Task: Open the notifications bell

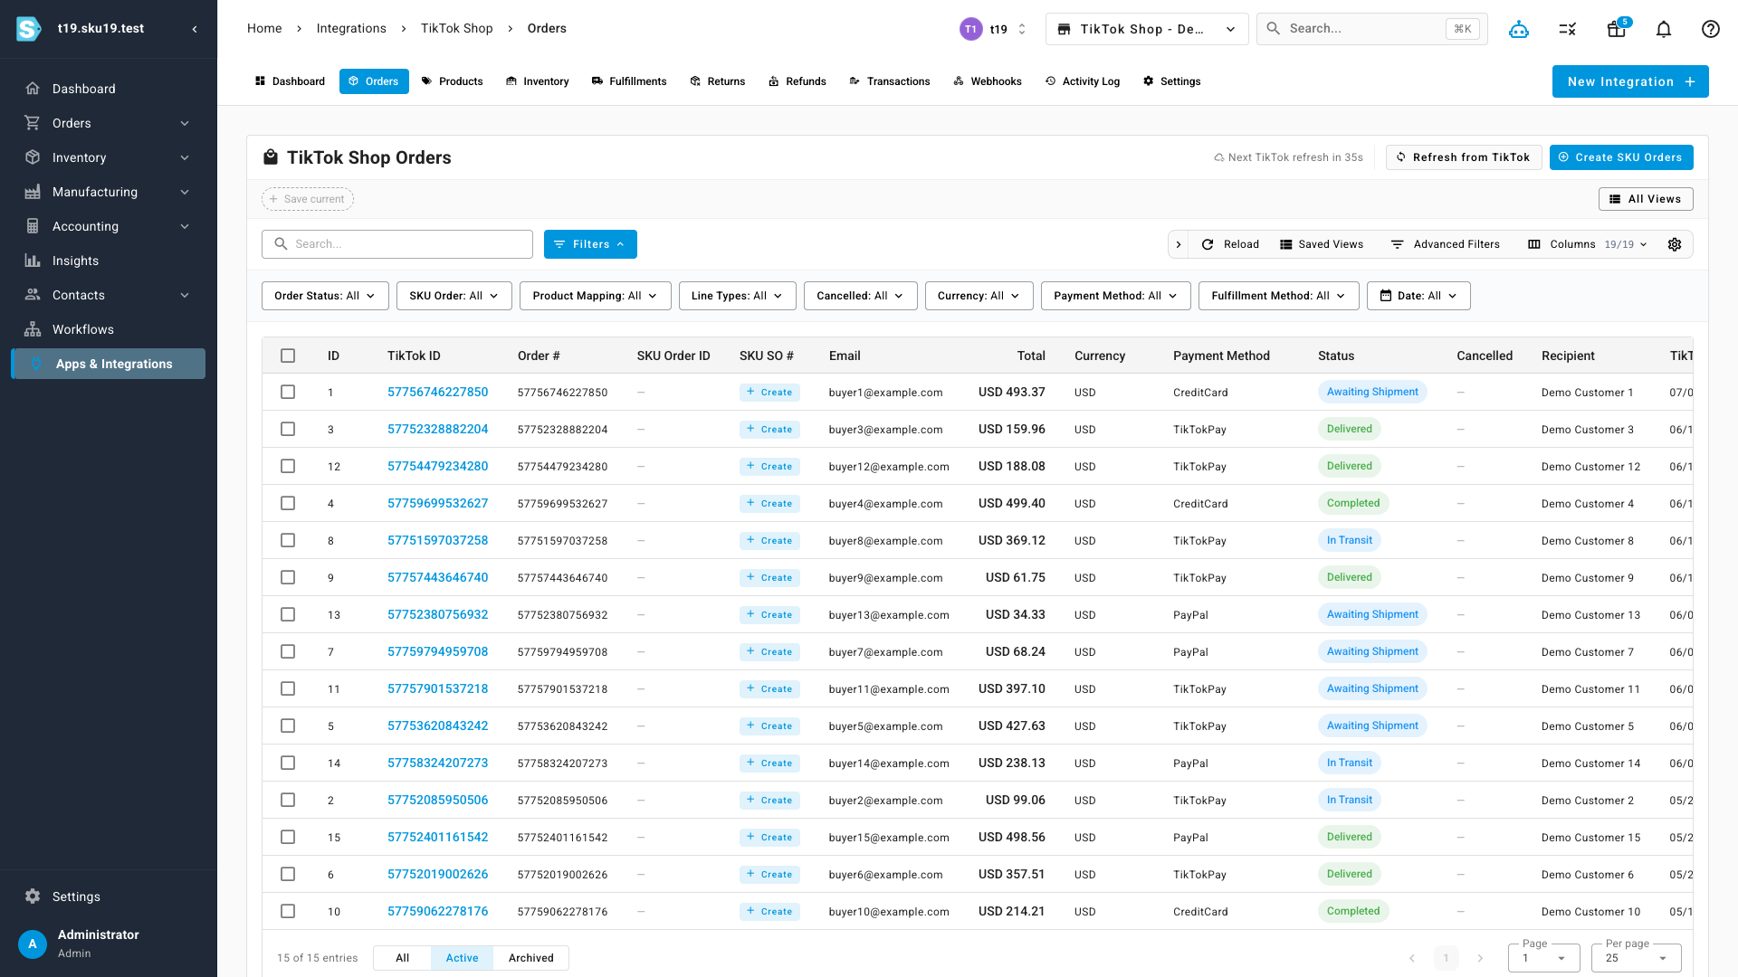Action: coord(1664,29)
